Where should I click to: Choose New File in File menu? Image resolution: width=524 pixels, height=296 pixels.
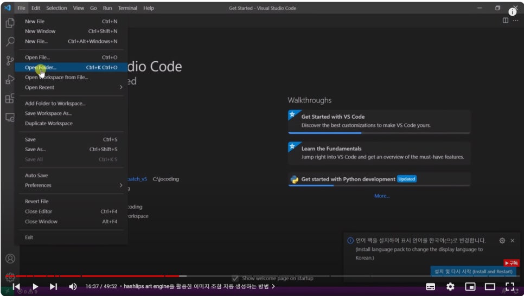coord(71,21)
